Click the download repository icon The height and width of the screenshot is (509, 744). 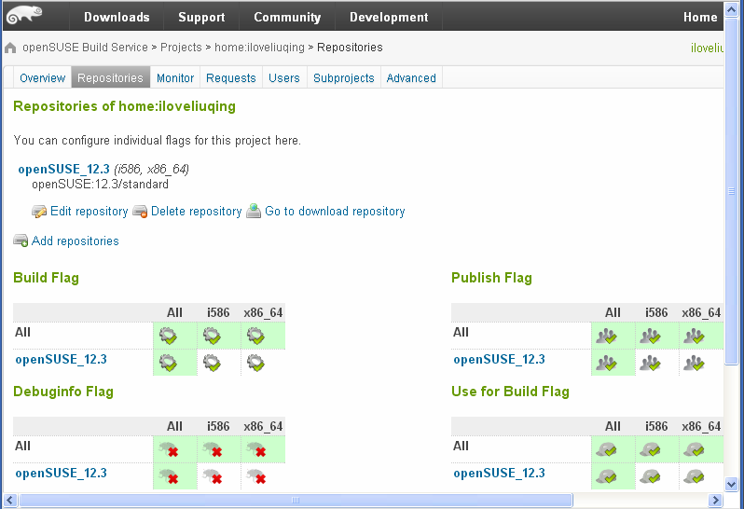coord(254,211)
